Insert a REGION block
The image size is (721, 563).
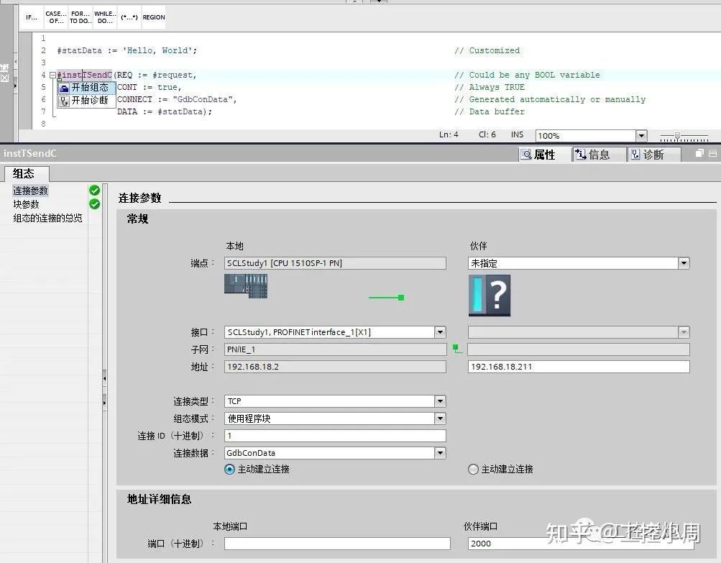[152, 17]
